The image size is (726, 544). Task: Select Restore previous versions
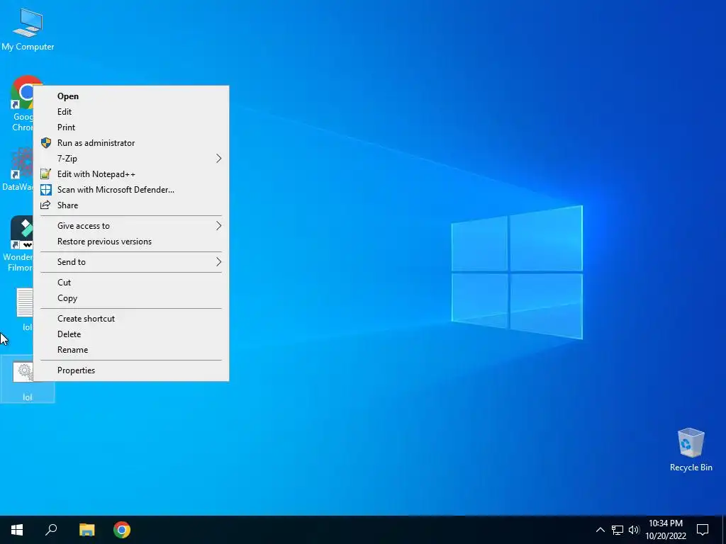pyautogui.click(x=131, y=242)
